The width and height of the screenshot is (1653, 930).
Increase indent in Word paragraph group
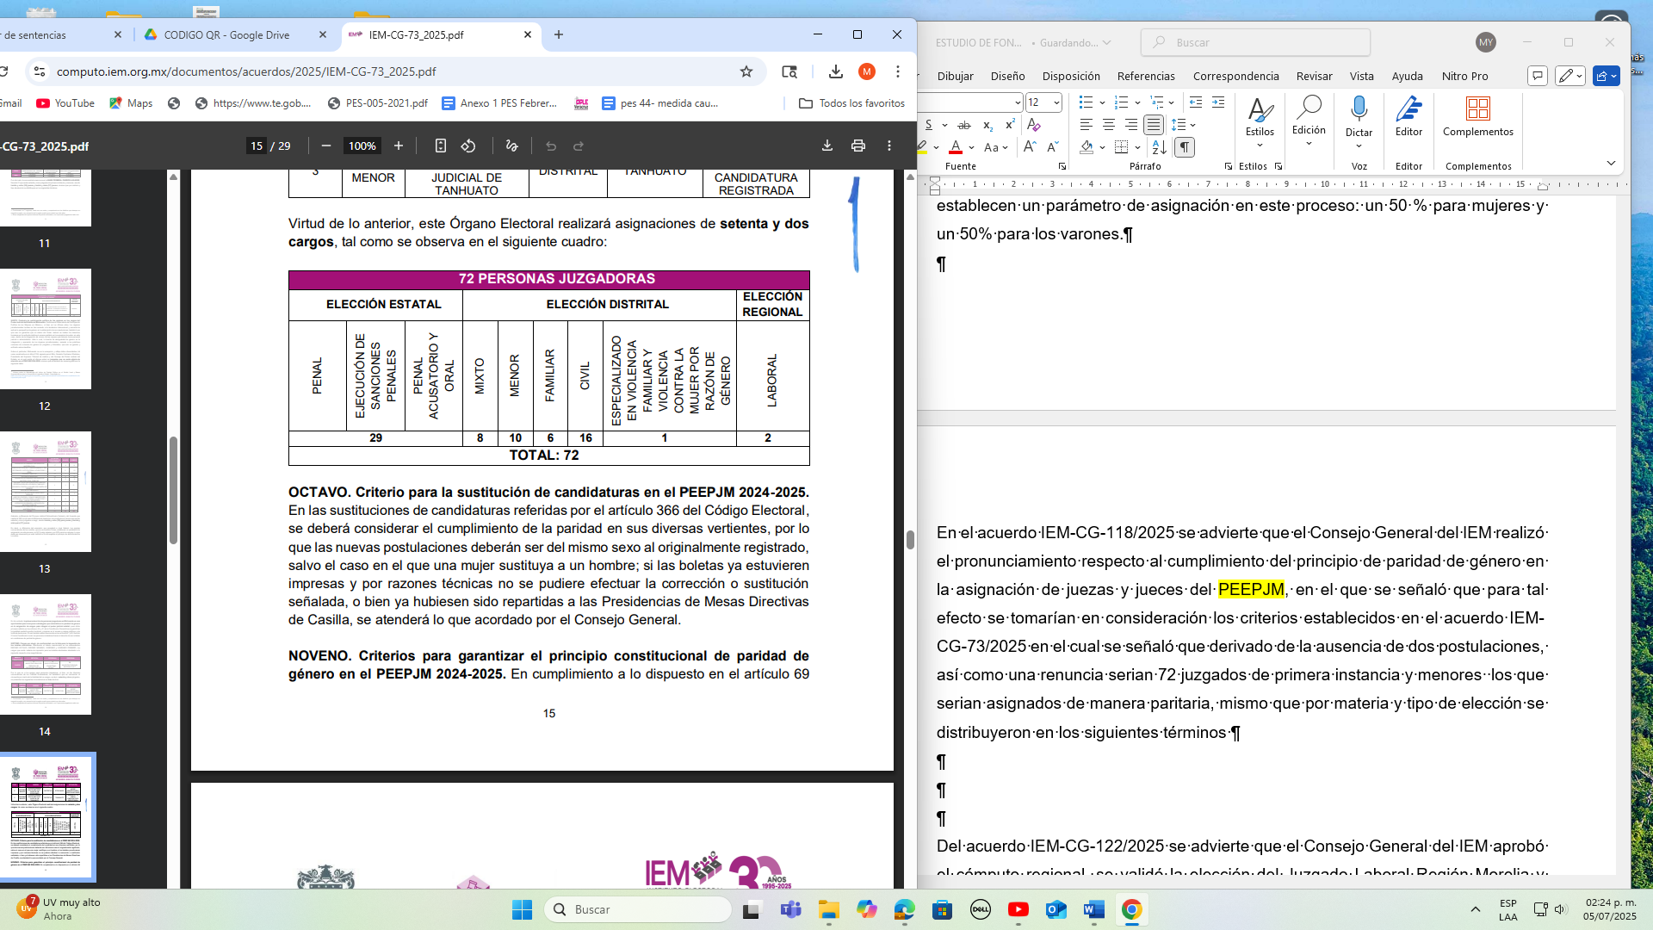1218,102
